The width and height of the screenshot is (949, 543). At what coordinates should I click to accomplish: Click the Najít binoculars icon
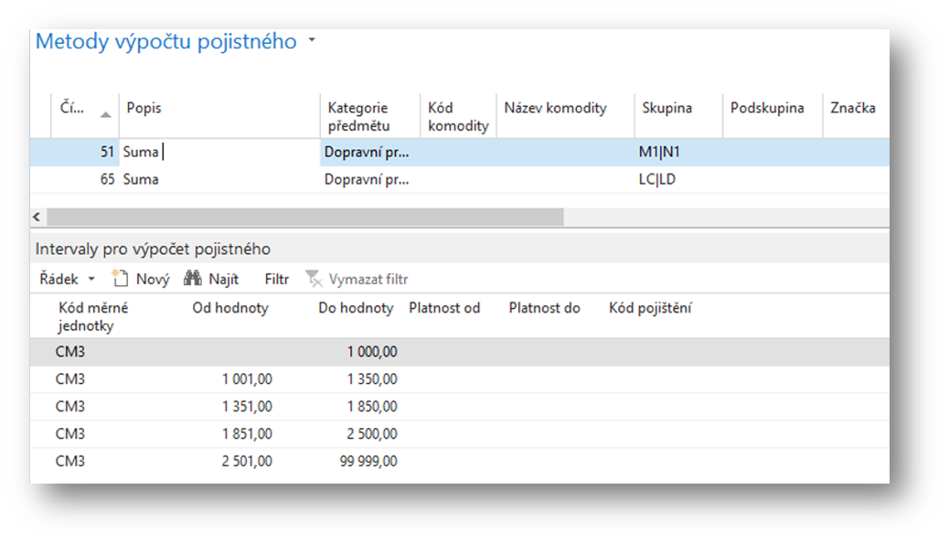(192, 279)
